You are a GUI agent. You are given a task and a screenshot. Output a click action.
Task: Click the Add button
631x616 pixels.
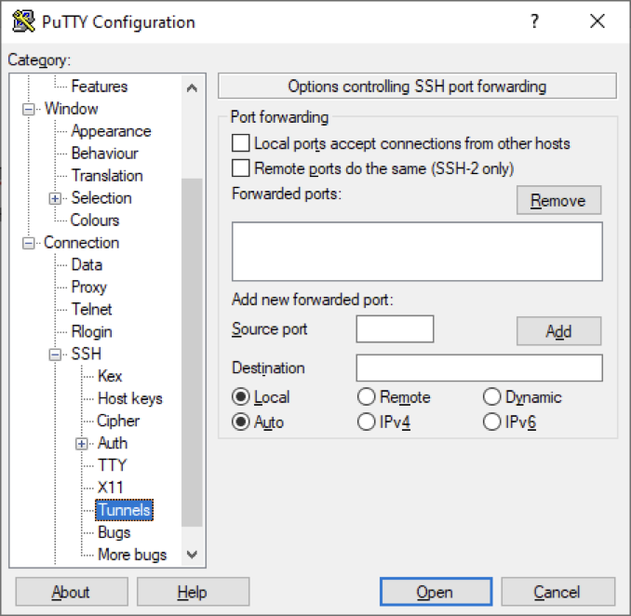(x=558, y=331)
